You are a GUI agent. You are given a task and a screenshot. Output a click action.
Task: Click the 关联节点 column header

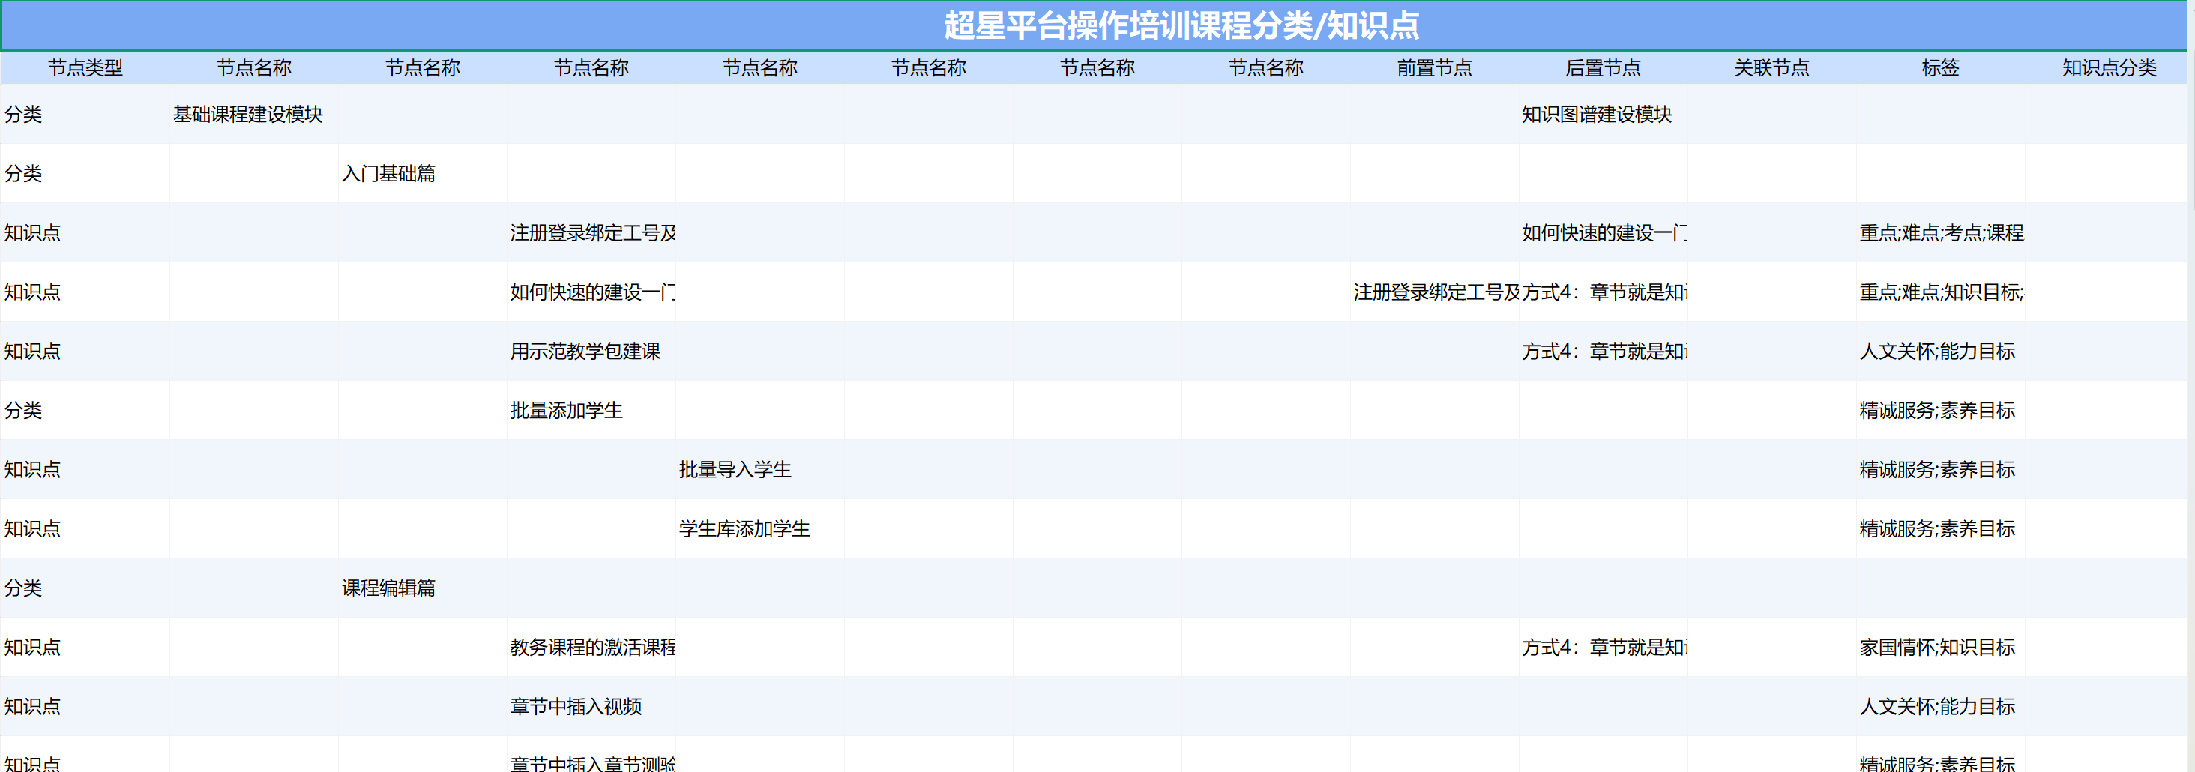coord(1771,68)
